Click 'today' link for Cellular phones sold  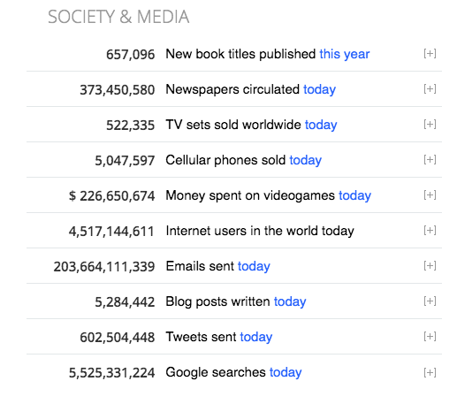[306, 161]
